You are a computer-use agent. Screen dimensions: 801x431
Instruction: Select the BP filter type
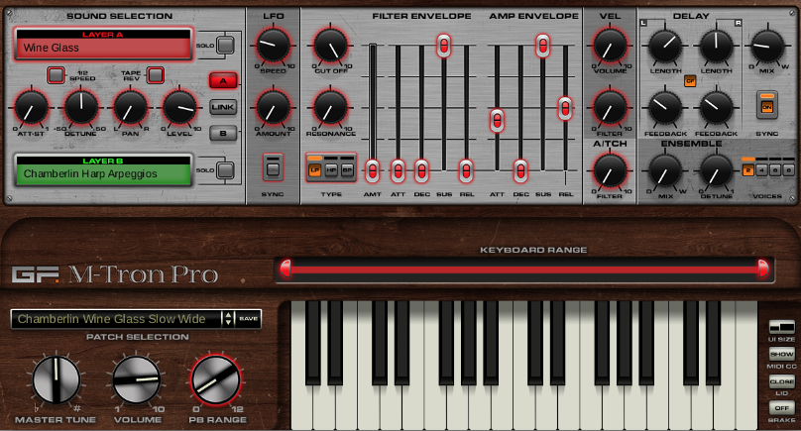tap(347, 170)
